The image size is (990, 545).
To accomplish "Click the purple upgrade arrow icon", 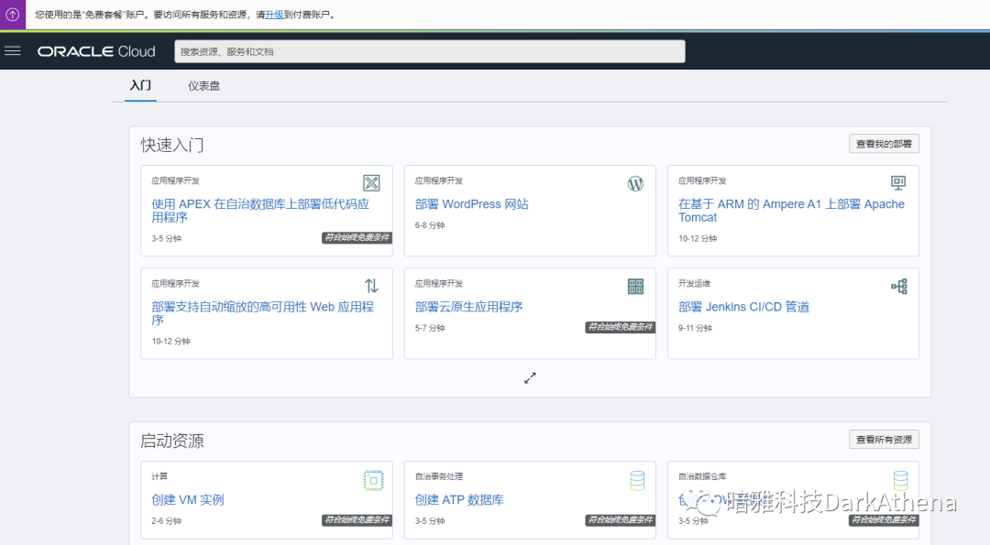I will point(13,14).
